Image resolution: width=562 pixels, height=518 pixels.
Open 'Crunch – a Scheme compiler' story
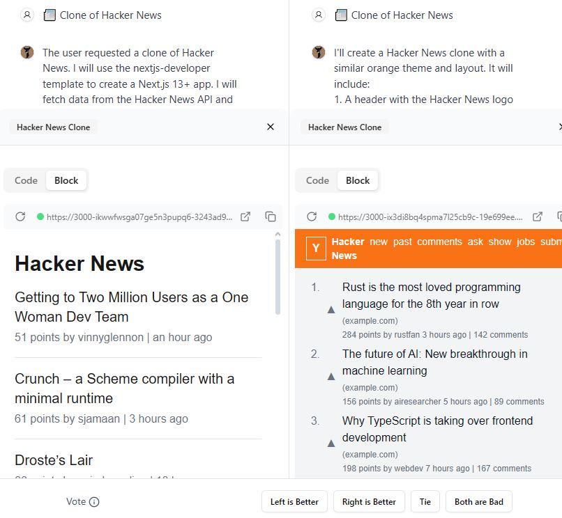click(x=124, y=388)
